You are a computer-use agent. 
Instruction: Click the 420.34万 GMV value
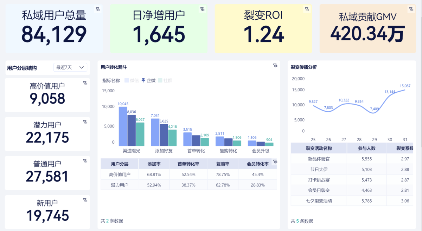[x=367, y=34]
